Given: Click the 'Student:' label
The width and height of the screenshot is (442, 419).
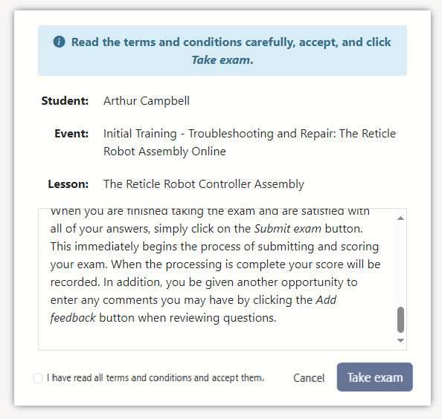Looking at the screenshot, I should pos(65,101).
